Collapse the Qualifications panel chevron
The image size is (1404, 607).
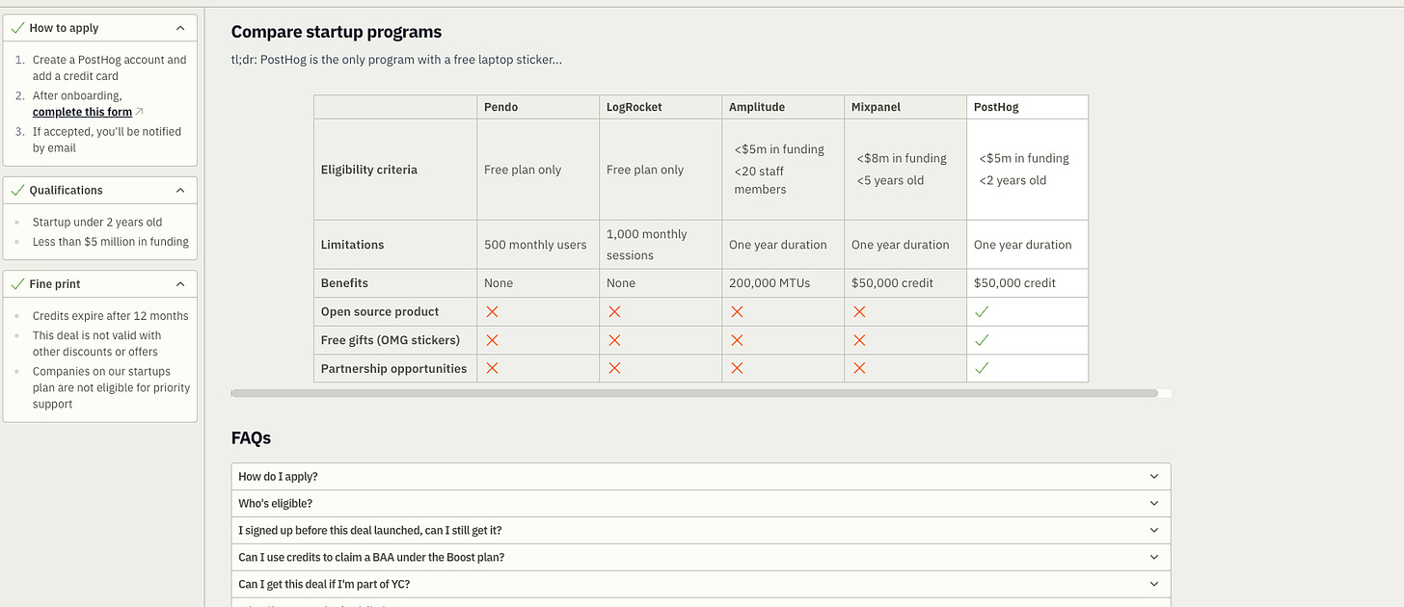coord(179,190)
